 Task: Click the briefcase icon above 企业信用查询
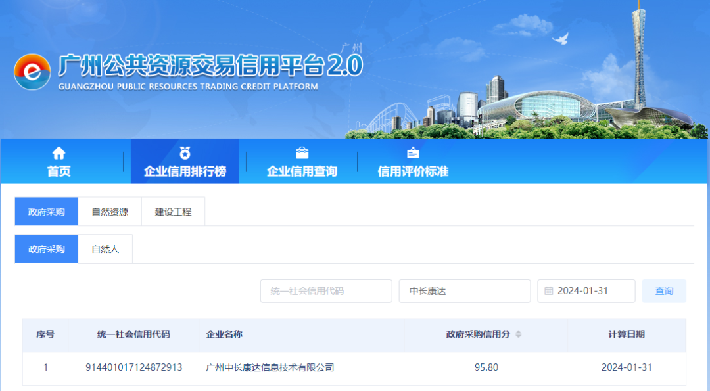coord(302,153)
